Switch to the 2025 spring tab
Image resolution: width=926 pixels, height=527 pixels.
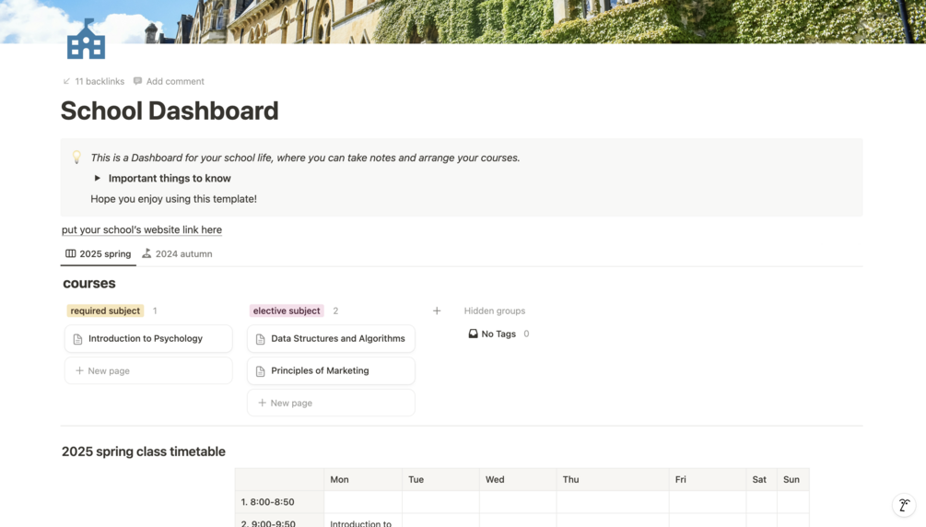[x=98, y=253]
